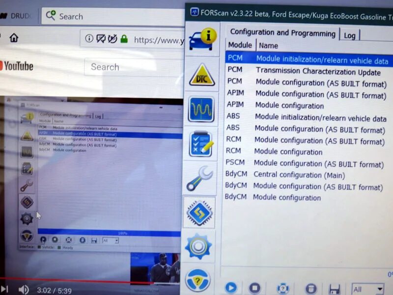Open the DTC trouble codes section
Screen dimensions: 393x295
point(202,75)
